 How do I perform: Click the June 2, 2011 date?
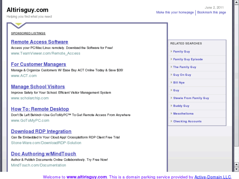click(214, 8)
